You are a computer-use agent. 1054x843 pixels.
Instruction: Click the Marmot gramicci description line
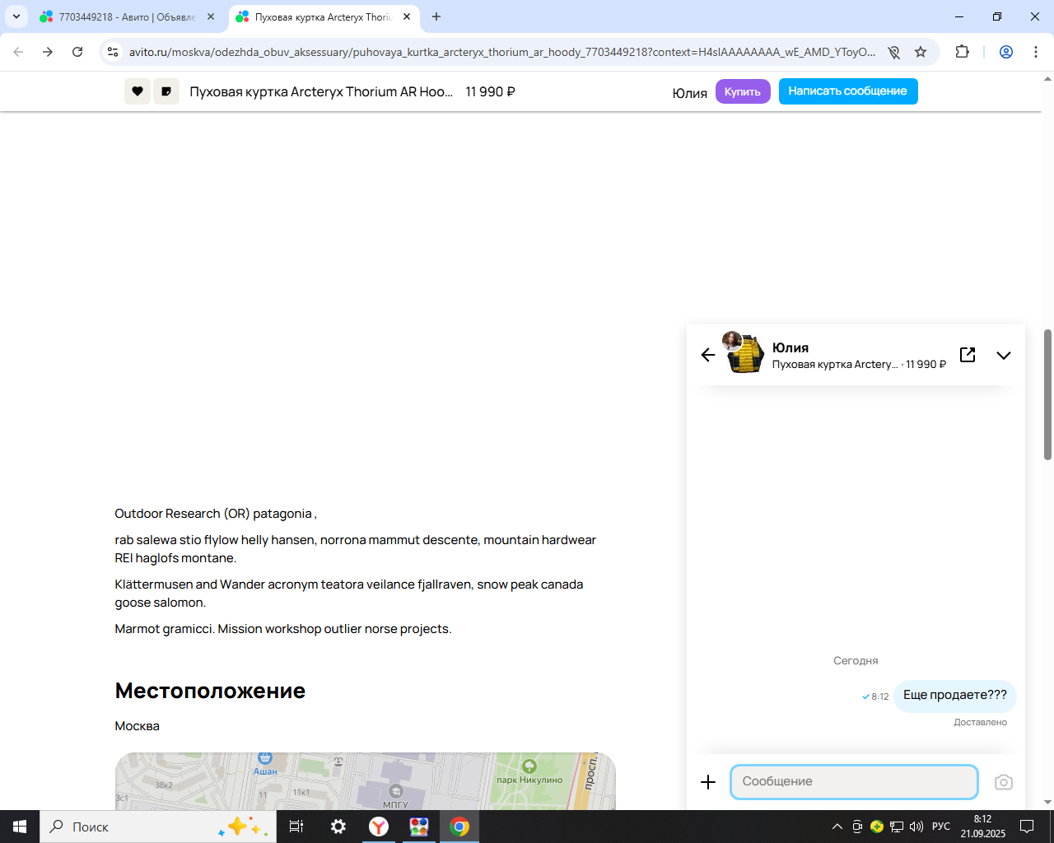(x=283, y=629)
